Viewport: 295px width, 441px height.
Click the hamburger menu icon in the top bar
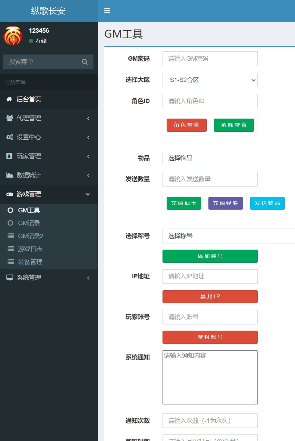[107, 10]
